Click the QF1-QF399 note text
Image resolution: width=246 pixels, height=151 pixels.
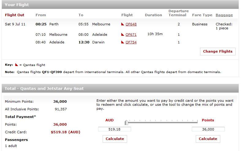[52, 72]
